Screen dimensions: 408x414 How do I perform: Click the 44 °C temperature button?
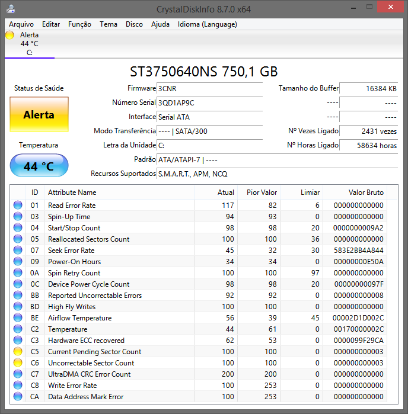39,166
